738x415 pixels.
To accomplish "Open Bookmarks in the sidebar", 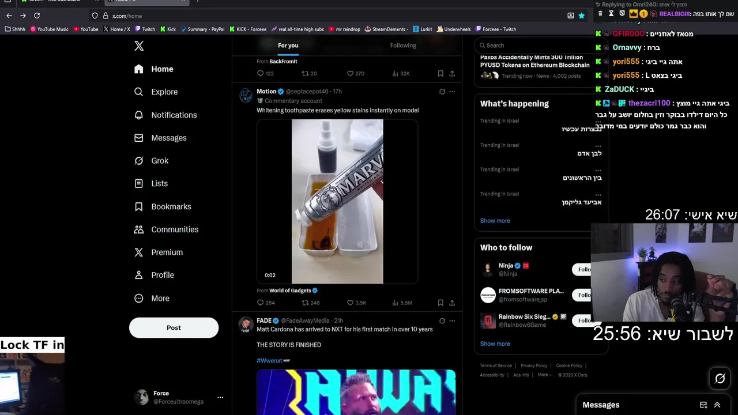I will tap(163, 206).
